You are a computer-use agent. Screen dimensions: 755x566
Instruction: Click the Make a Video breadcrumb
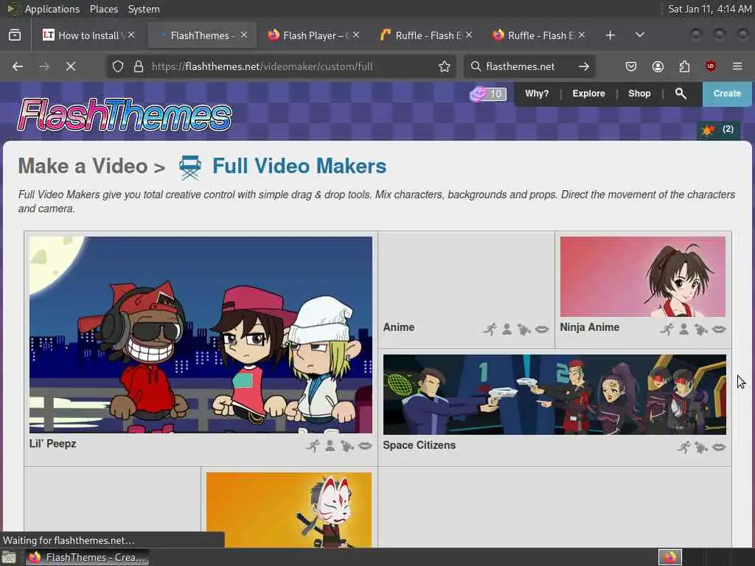[83, 166]
